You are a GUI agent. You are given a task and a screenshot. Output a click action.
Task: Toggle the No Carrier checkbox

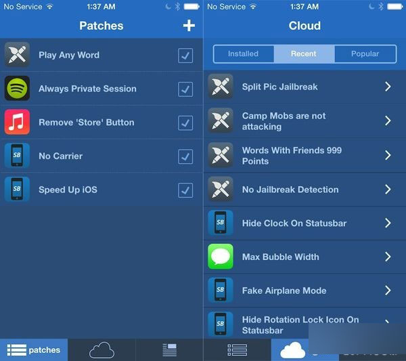tap(185, 156)
